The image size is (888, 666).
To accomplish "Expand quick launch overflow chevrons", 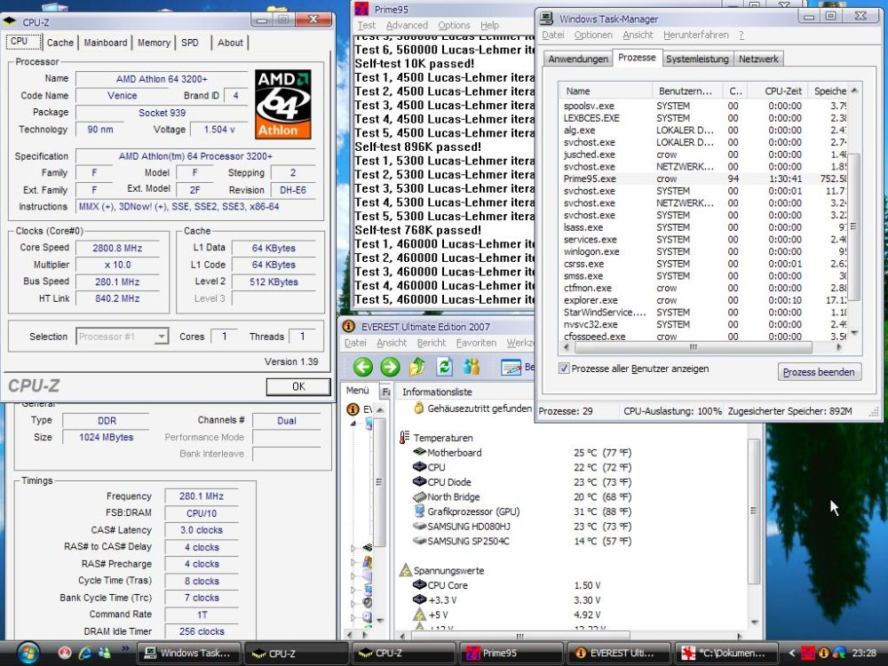I will pyautogui.click(x=125, y=649).
